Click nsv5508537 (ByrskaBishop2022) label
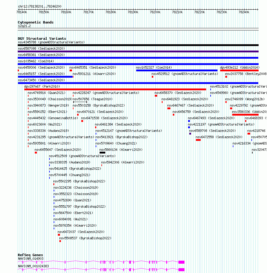 point(85,238)
